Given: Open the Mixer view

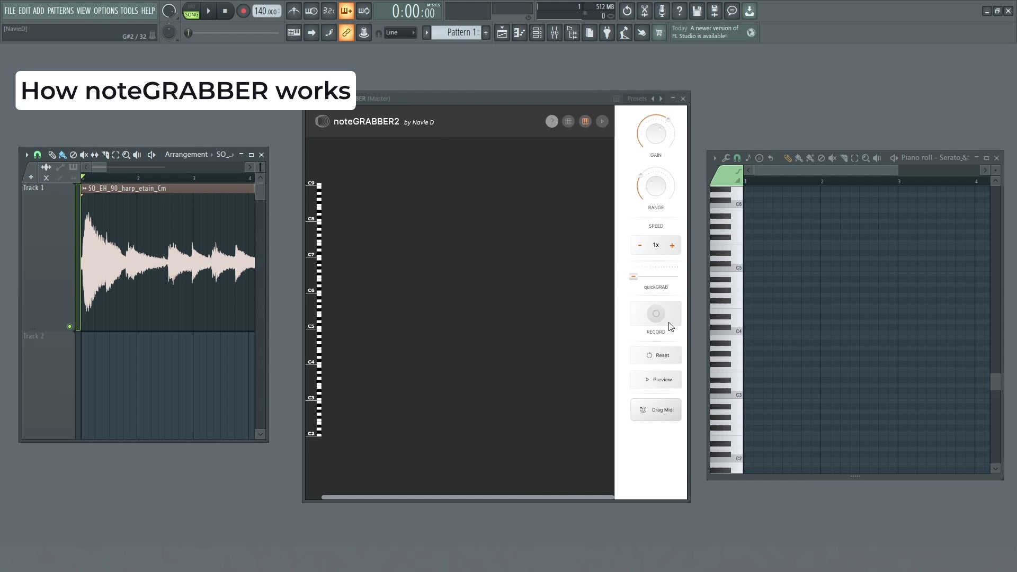Looking at the screenshot, I should (554, 33).
